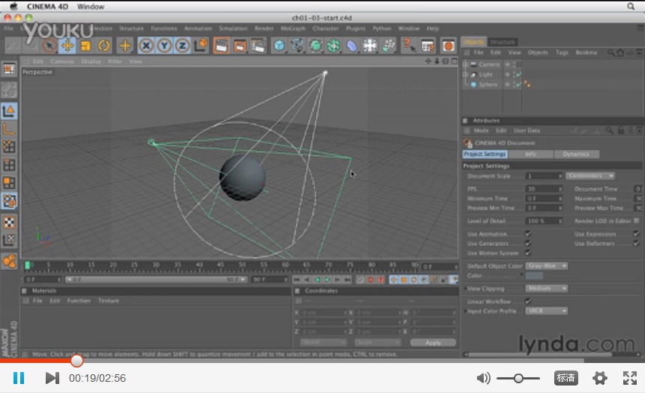
Task: Open the Centimeters unit dropdown
Action: [590, 175]
